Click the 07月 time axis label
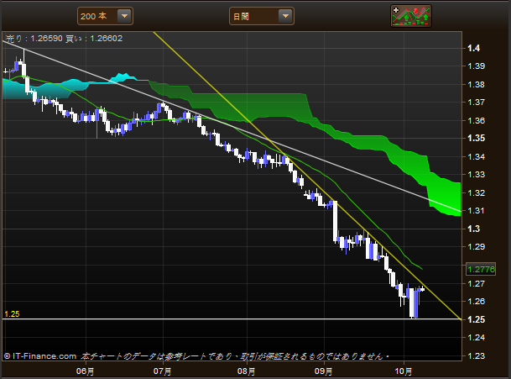The width and height of the screenshot is (511, 379). (x=163, y=371)
